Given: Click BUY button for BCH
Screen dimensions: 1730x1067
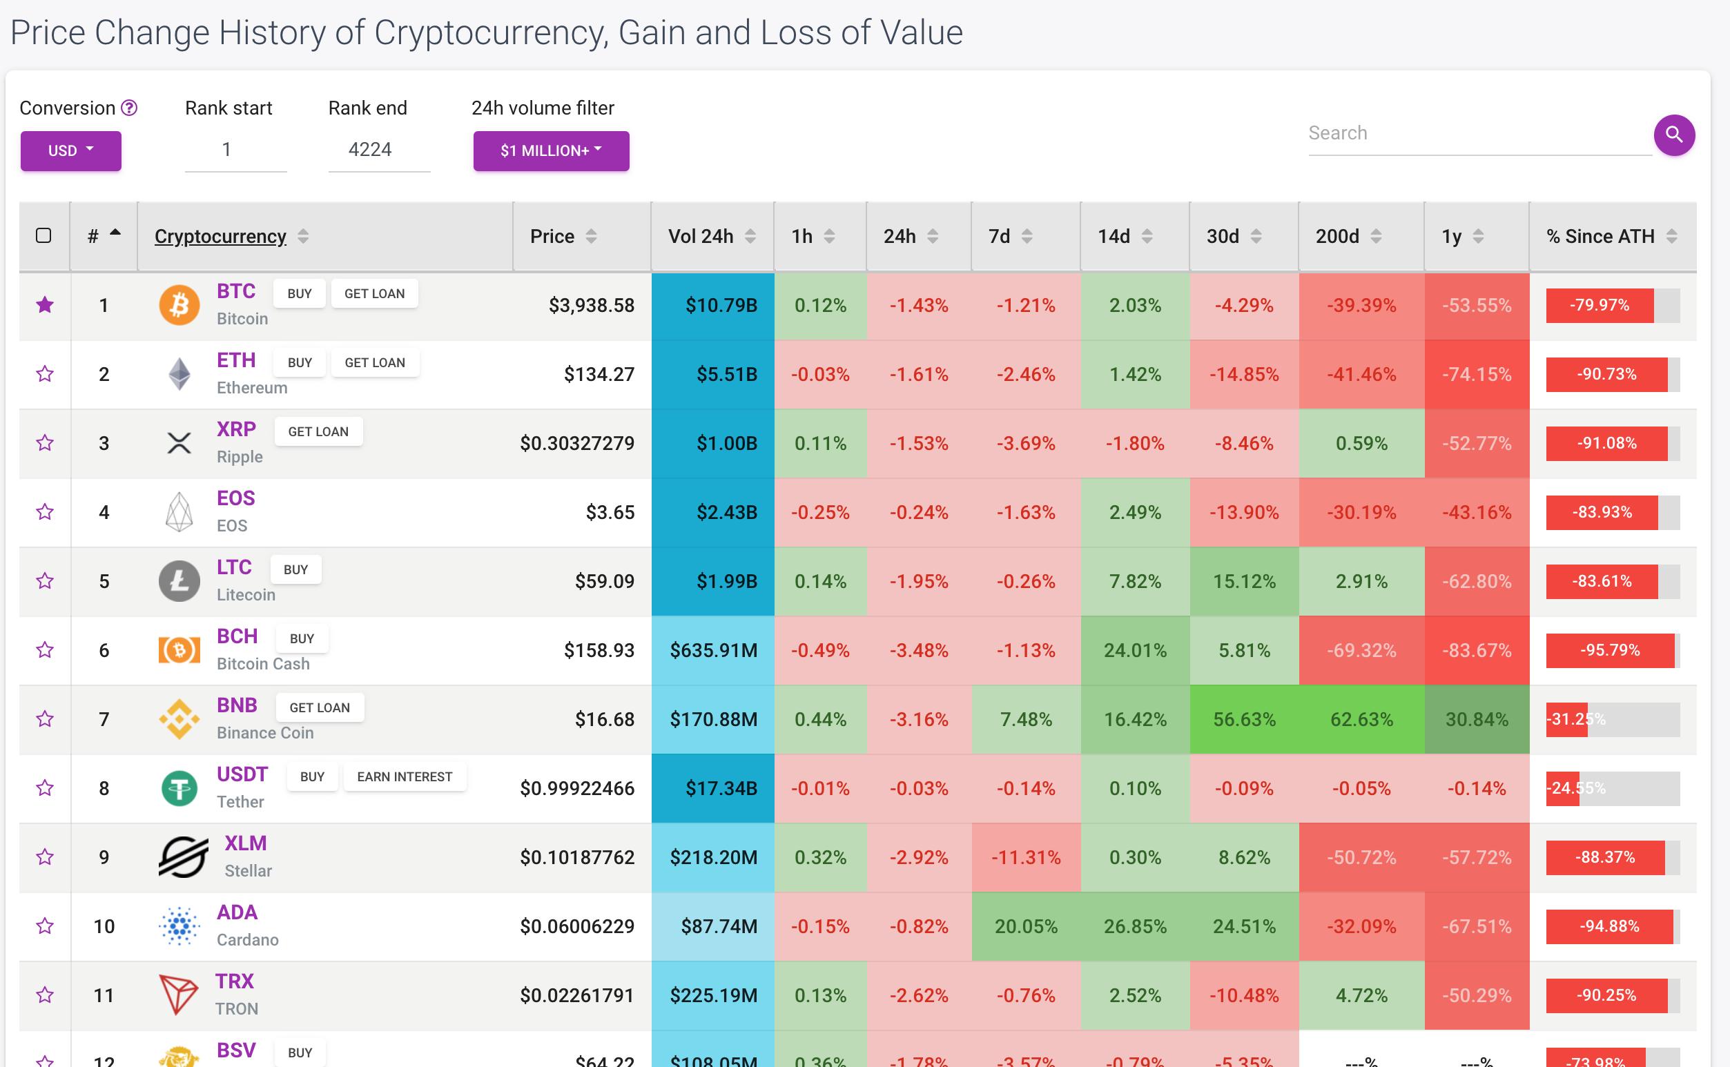Looking at the screenshot, I should pos(302,638).
